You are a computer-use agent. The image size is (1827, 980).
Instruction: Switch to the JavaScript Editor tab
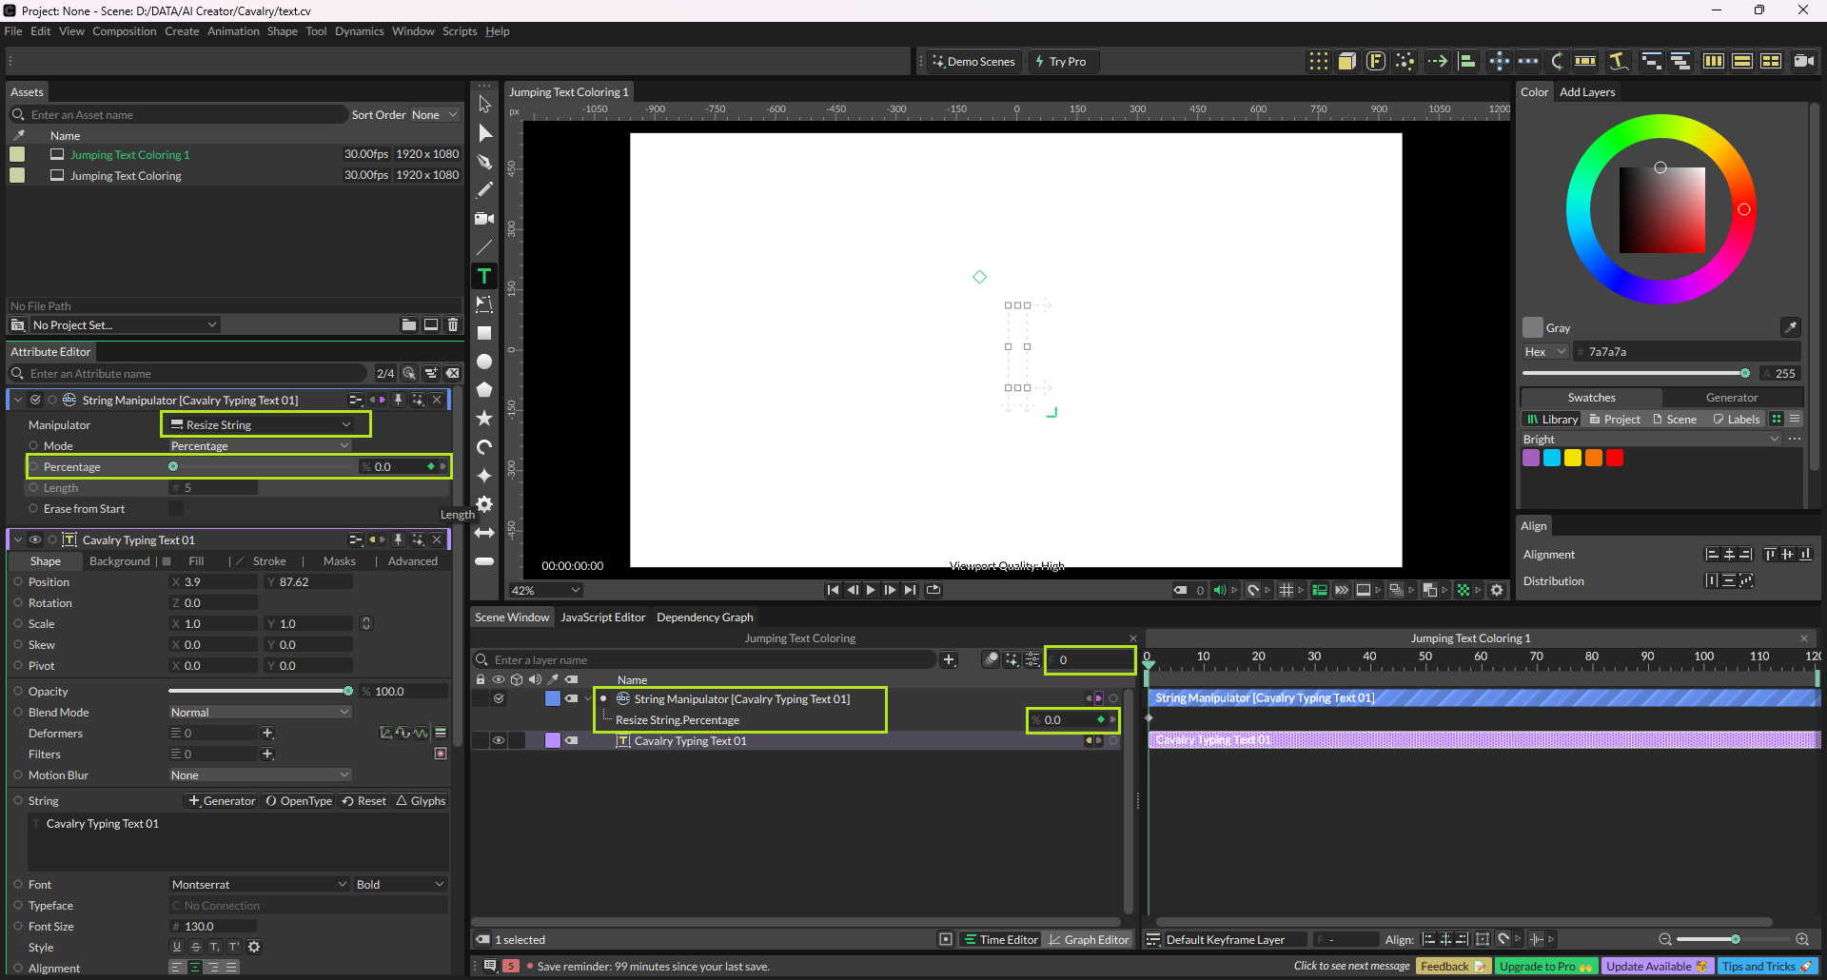tap(602, 617)
